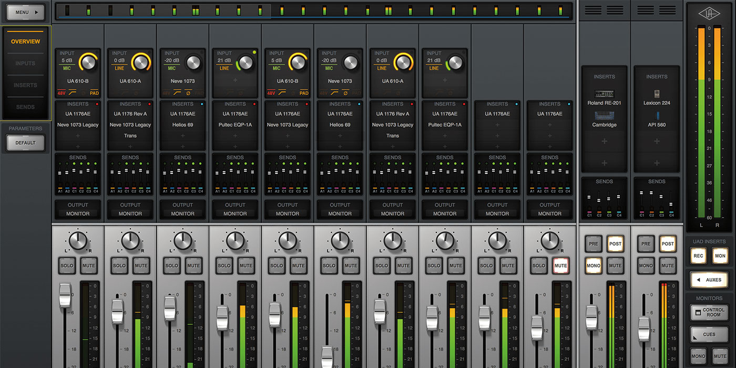The image size is (736, 368).
Task: Click the MUTE button on the Lexicon 224 aux
Action: [668, 265]
